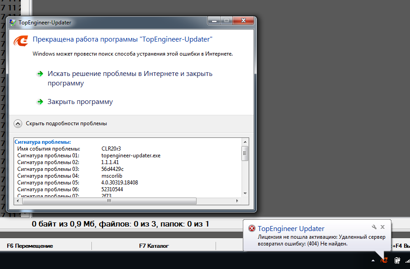Select the value "4.0.30319.18408"
Screen dimensions: 410x269
120,183
